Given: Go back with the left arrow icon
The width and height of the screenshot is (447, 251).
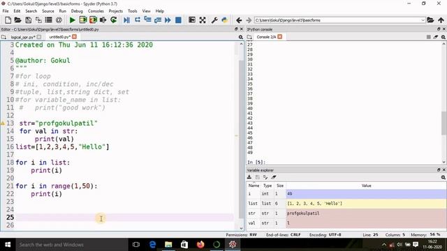Looking at the screenshot, I should [x=239, y=20].
